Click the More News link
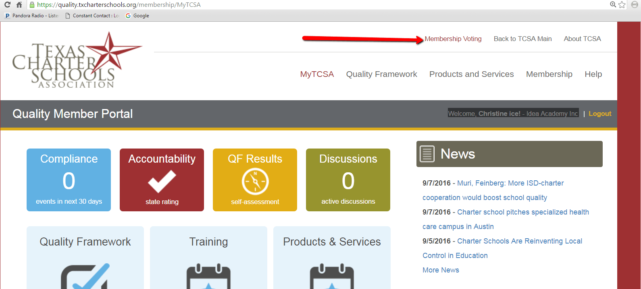Screen dimensions: 641x289 (x=441, y=270)
